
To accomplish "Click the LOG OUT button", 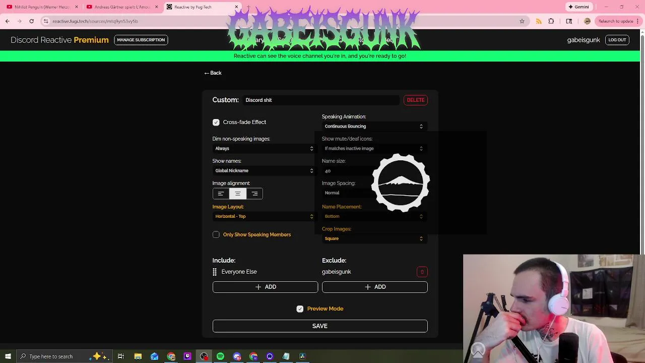I will [617, 40].
